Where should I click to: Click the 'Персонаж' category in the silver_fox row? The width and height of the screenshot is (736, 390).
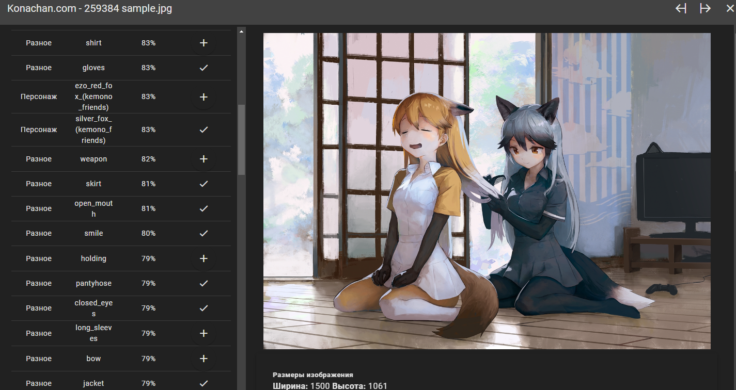point(39,129)
